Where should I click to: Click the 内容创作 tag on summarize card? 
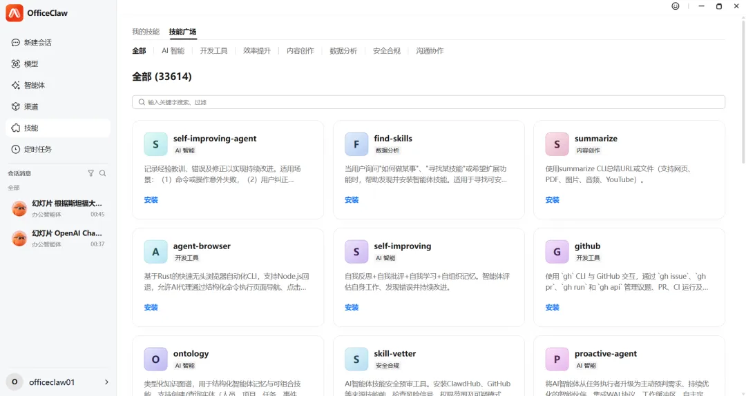(588, 150)
